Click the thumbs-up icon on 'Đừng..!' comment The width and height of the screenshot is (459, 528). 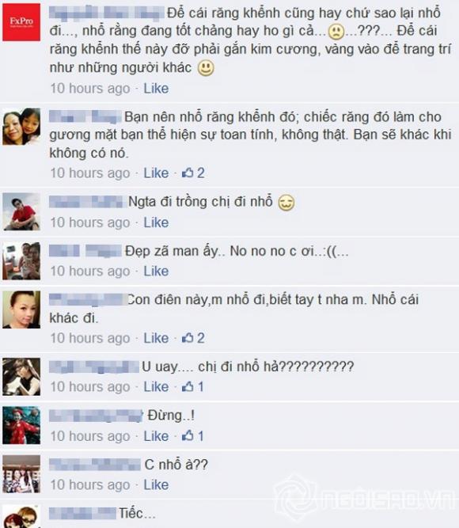coord(188,435)
